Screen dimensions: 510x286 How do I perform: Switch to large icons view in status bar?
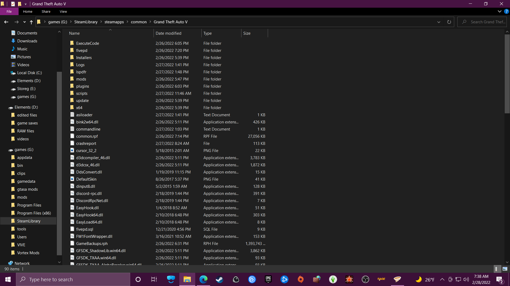(x=505, y=269)
